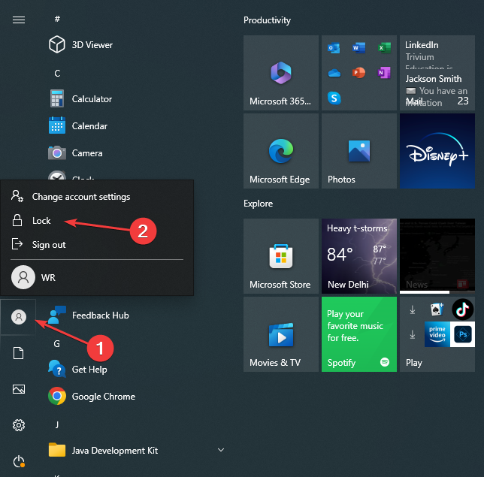This screenshot has height=477, width=484.
Task: Open the Spotify tile
Action: coord(359,334)
